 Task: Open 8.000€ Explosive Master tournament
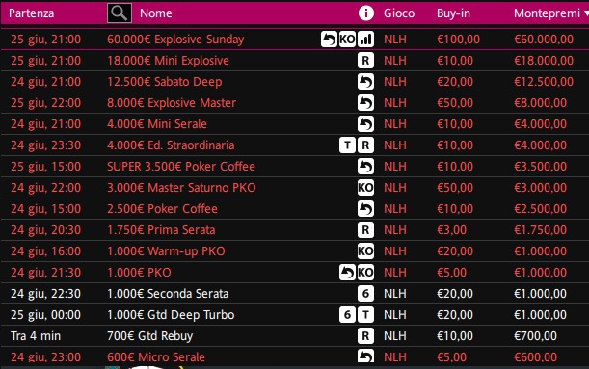tap(172, 103)
